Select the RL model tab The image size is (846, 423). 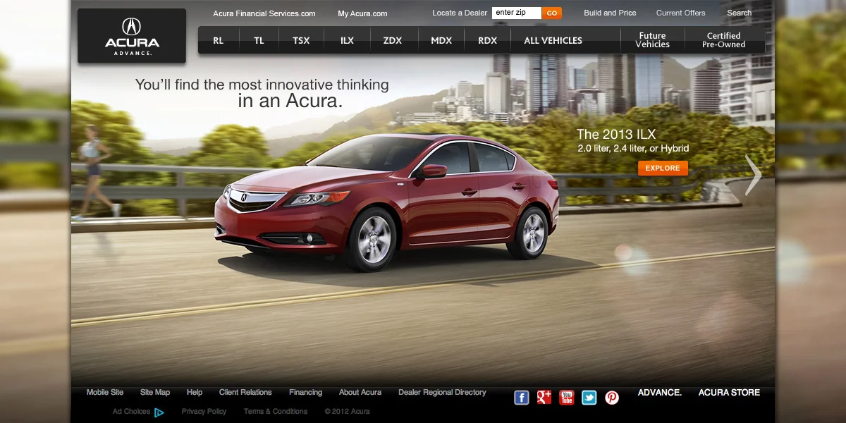[x=219, y=41]
